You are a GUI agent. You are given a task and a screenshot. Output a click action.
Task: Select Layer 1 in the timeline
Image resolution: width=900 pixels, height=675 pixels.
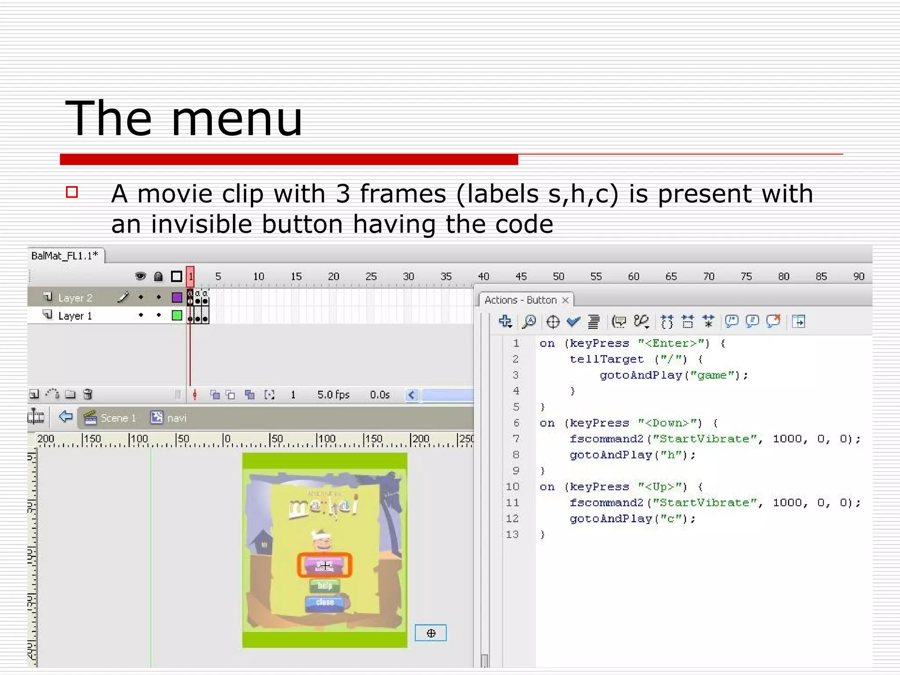75,316
